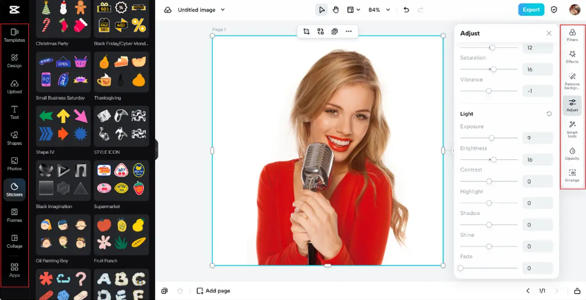586x300 pixels.
Task: Open the layout resize dropdown
Action: [x=353, y=10]
